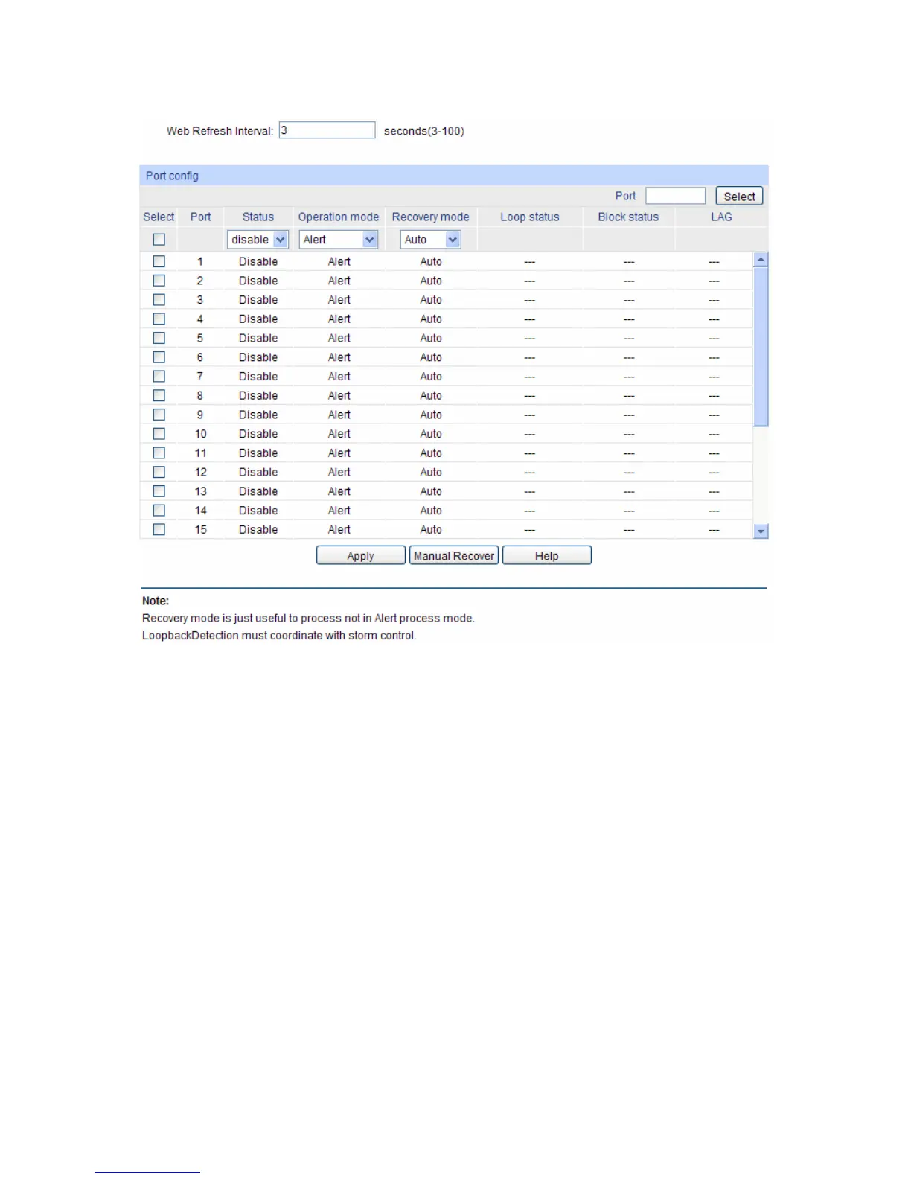Click port number 10 in the Port column
Viewport: 911px width, 1179px height.
(x=200, y=434)
